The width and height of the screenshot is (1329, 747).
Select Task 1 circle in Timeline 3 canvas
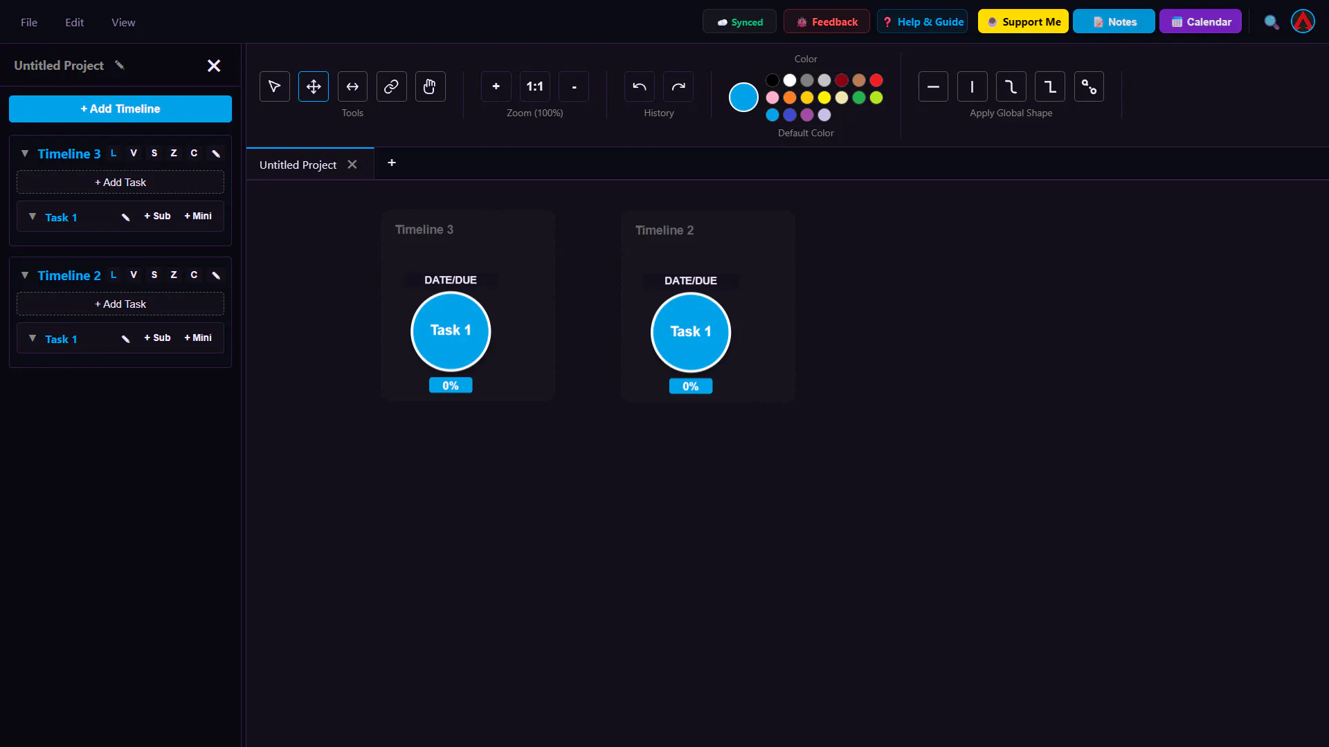point(451,331)
